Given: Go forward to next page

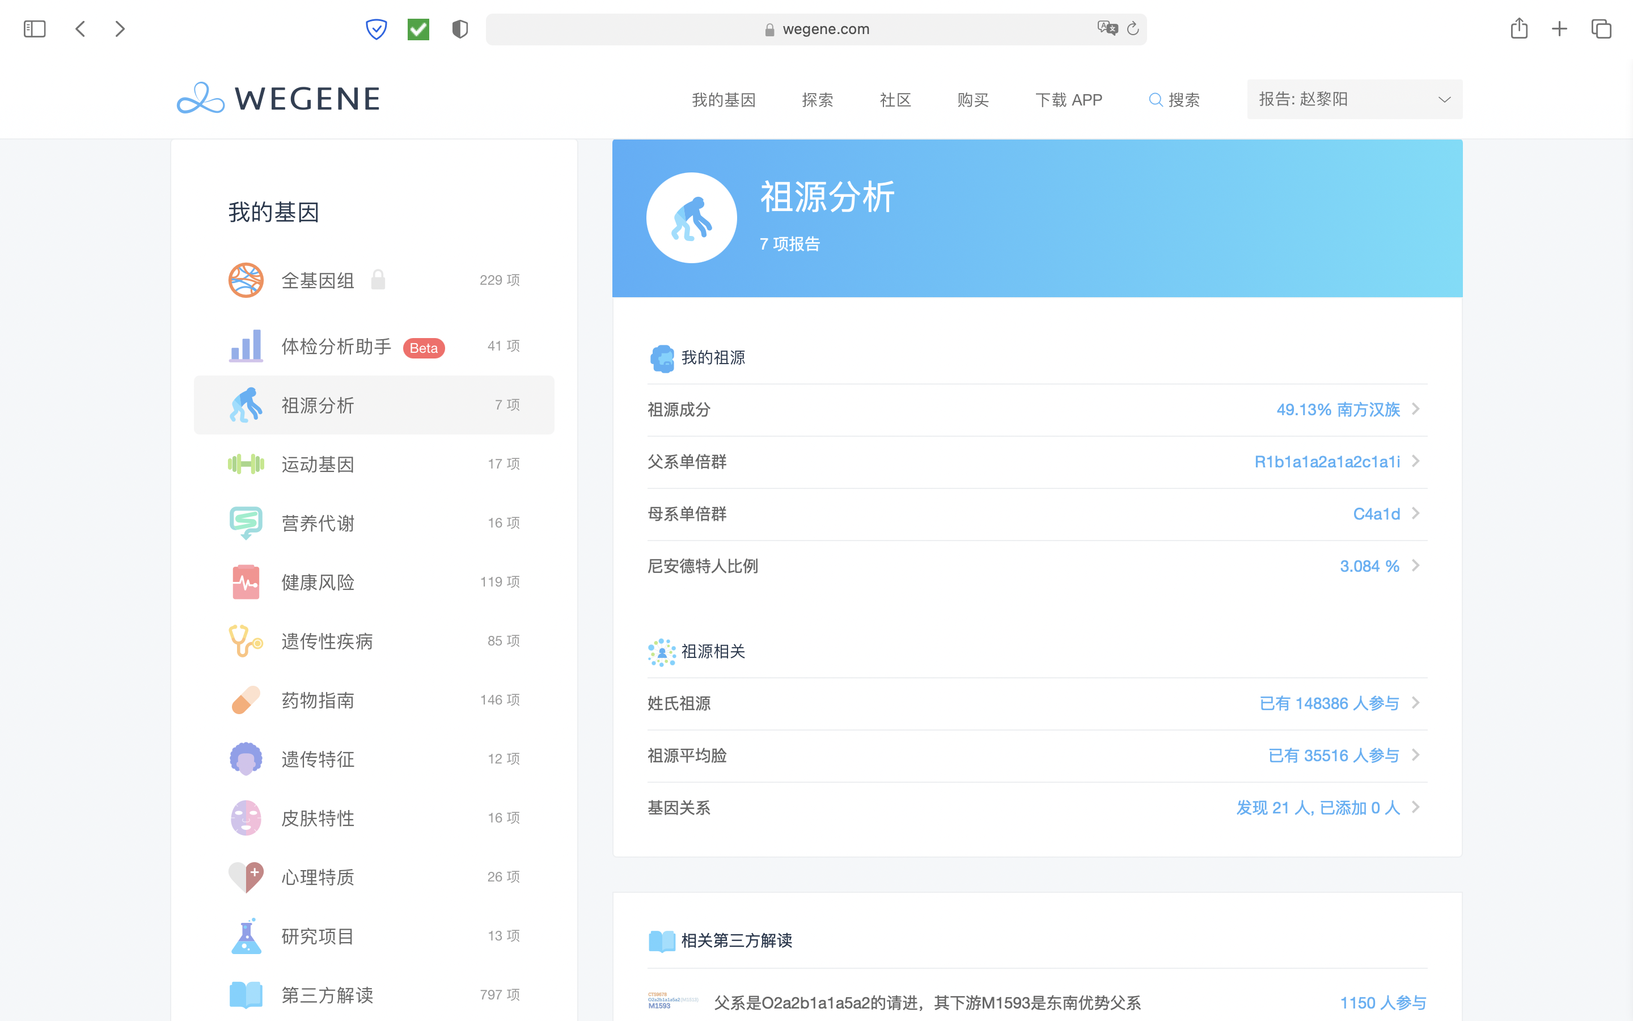Looking at the screenshot, I should 120,29.
